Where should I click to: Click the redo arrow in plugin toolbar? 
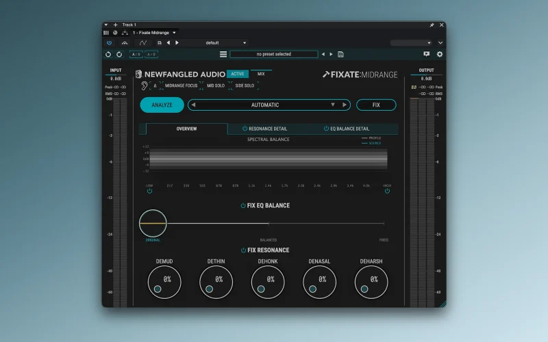[119, 54]
